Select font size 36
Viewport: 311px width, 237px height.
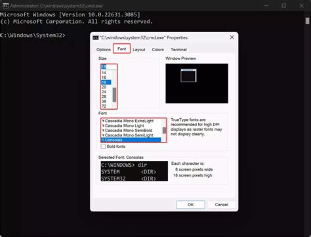106,102
